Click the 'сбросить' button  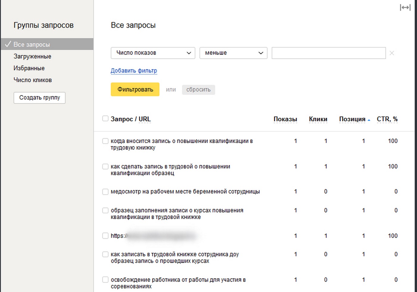tap(198, 90)
